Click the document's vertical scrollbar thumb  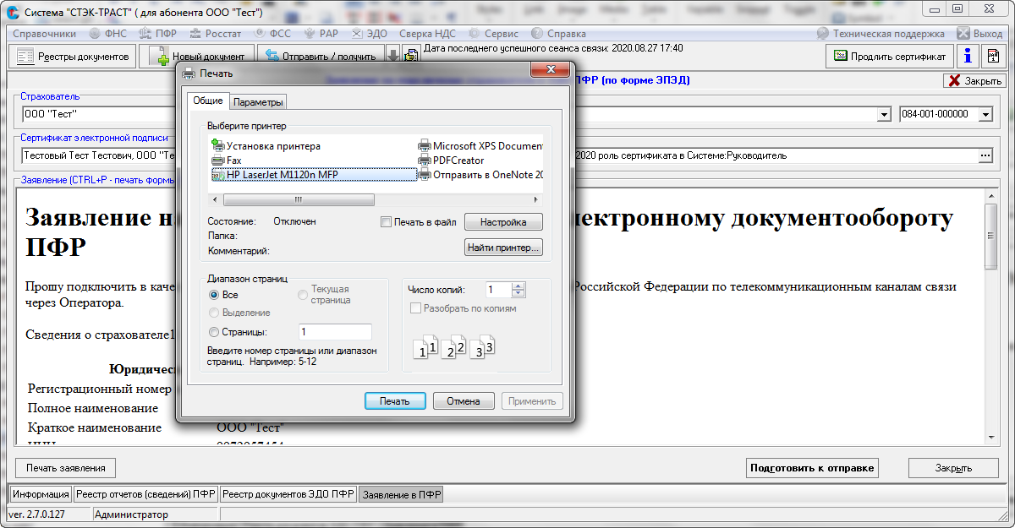(993, 236)
